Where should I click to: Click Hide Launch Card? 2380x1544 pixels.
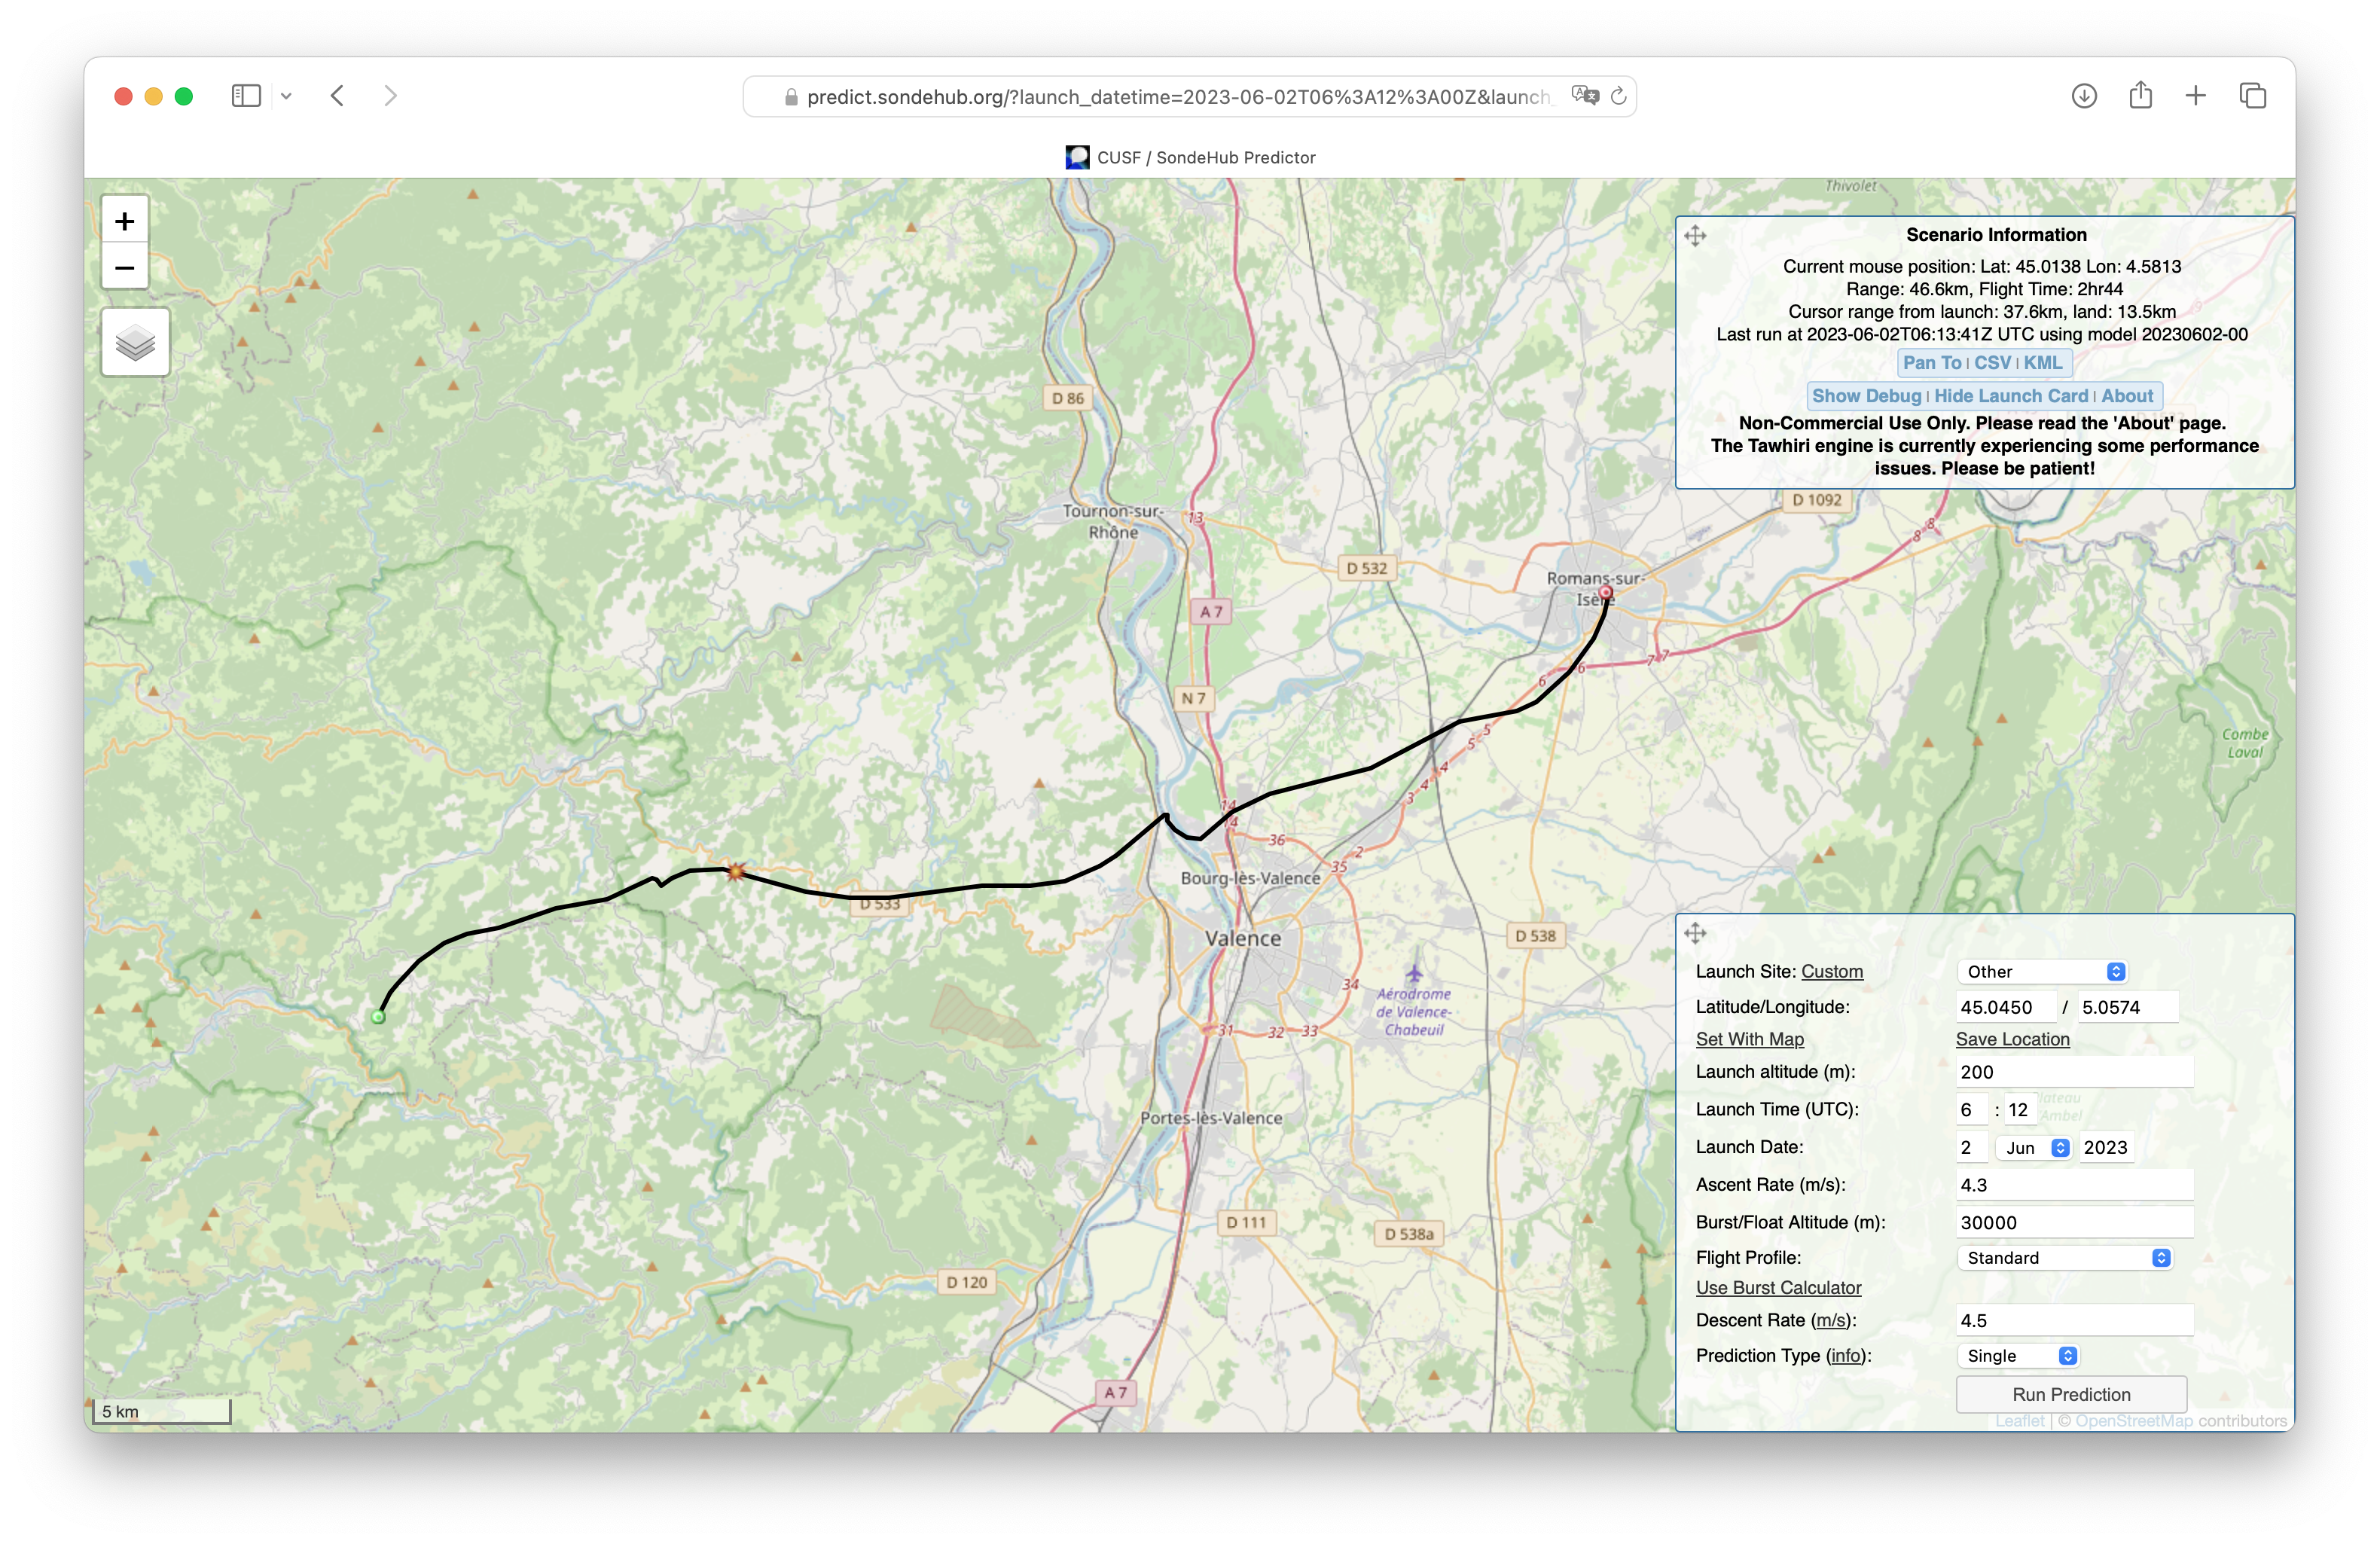(x=2011, y=396)
